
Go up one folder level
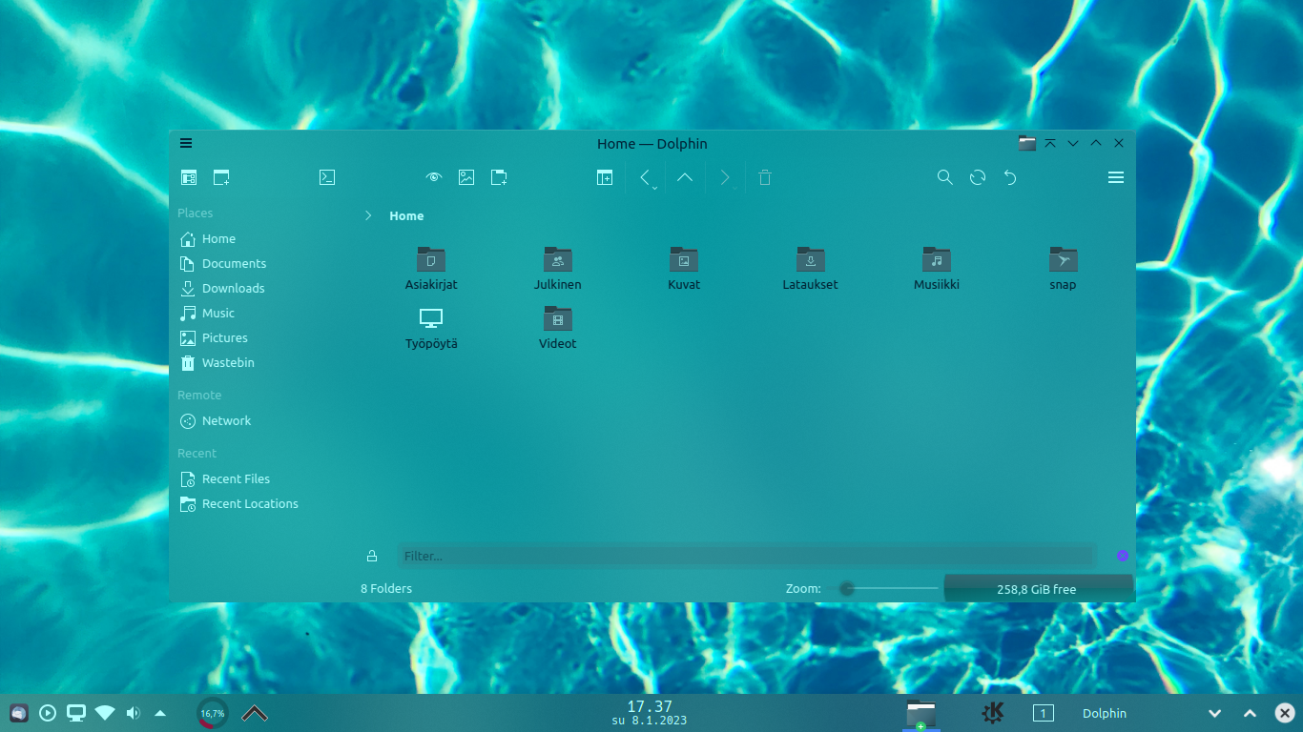pyautogui.click(x=685, y=177)
